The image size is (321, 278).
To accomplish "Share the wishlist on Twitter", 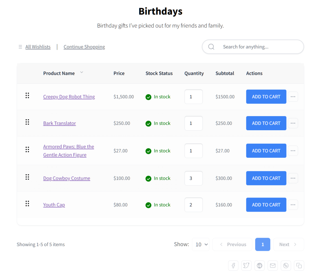I will pos(246,265).
